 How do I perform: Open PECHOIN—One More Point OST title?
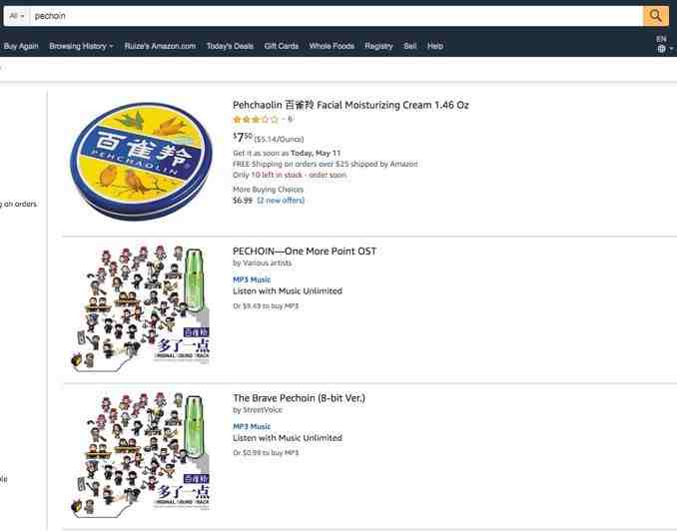(x=305, y=252)
